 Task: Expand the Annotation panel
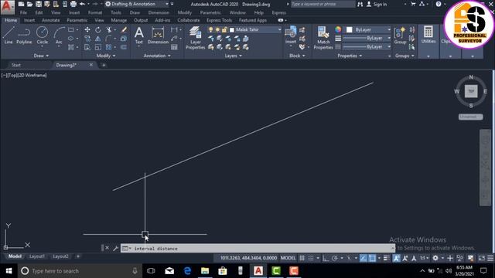point(157,56)
